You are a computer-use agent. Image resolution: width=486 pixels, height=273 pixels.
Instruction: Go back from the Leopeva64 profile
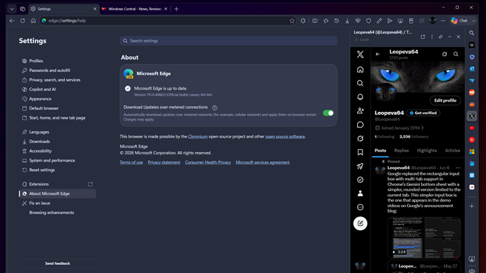pos(377,54)
